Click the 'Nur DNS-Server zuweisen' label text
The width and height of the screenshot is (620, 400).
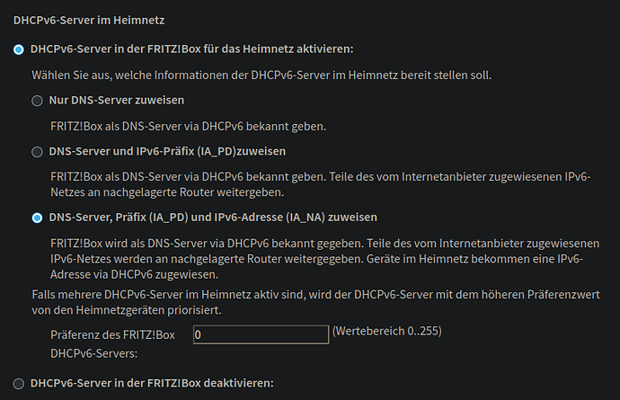(x=116, y=101)
